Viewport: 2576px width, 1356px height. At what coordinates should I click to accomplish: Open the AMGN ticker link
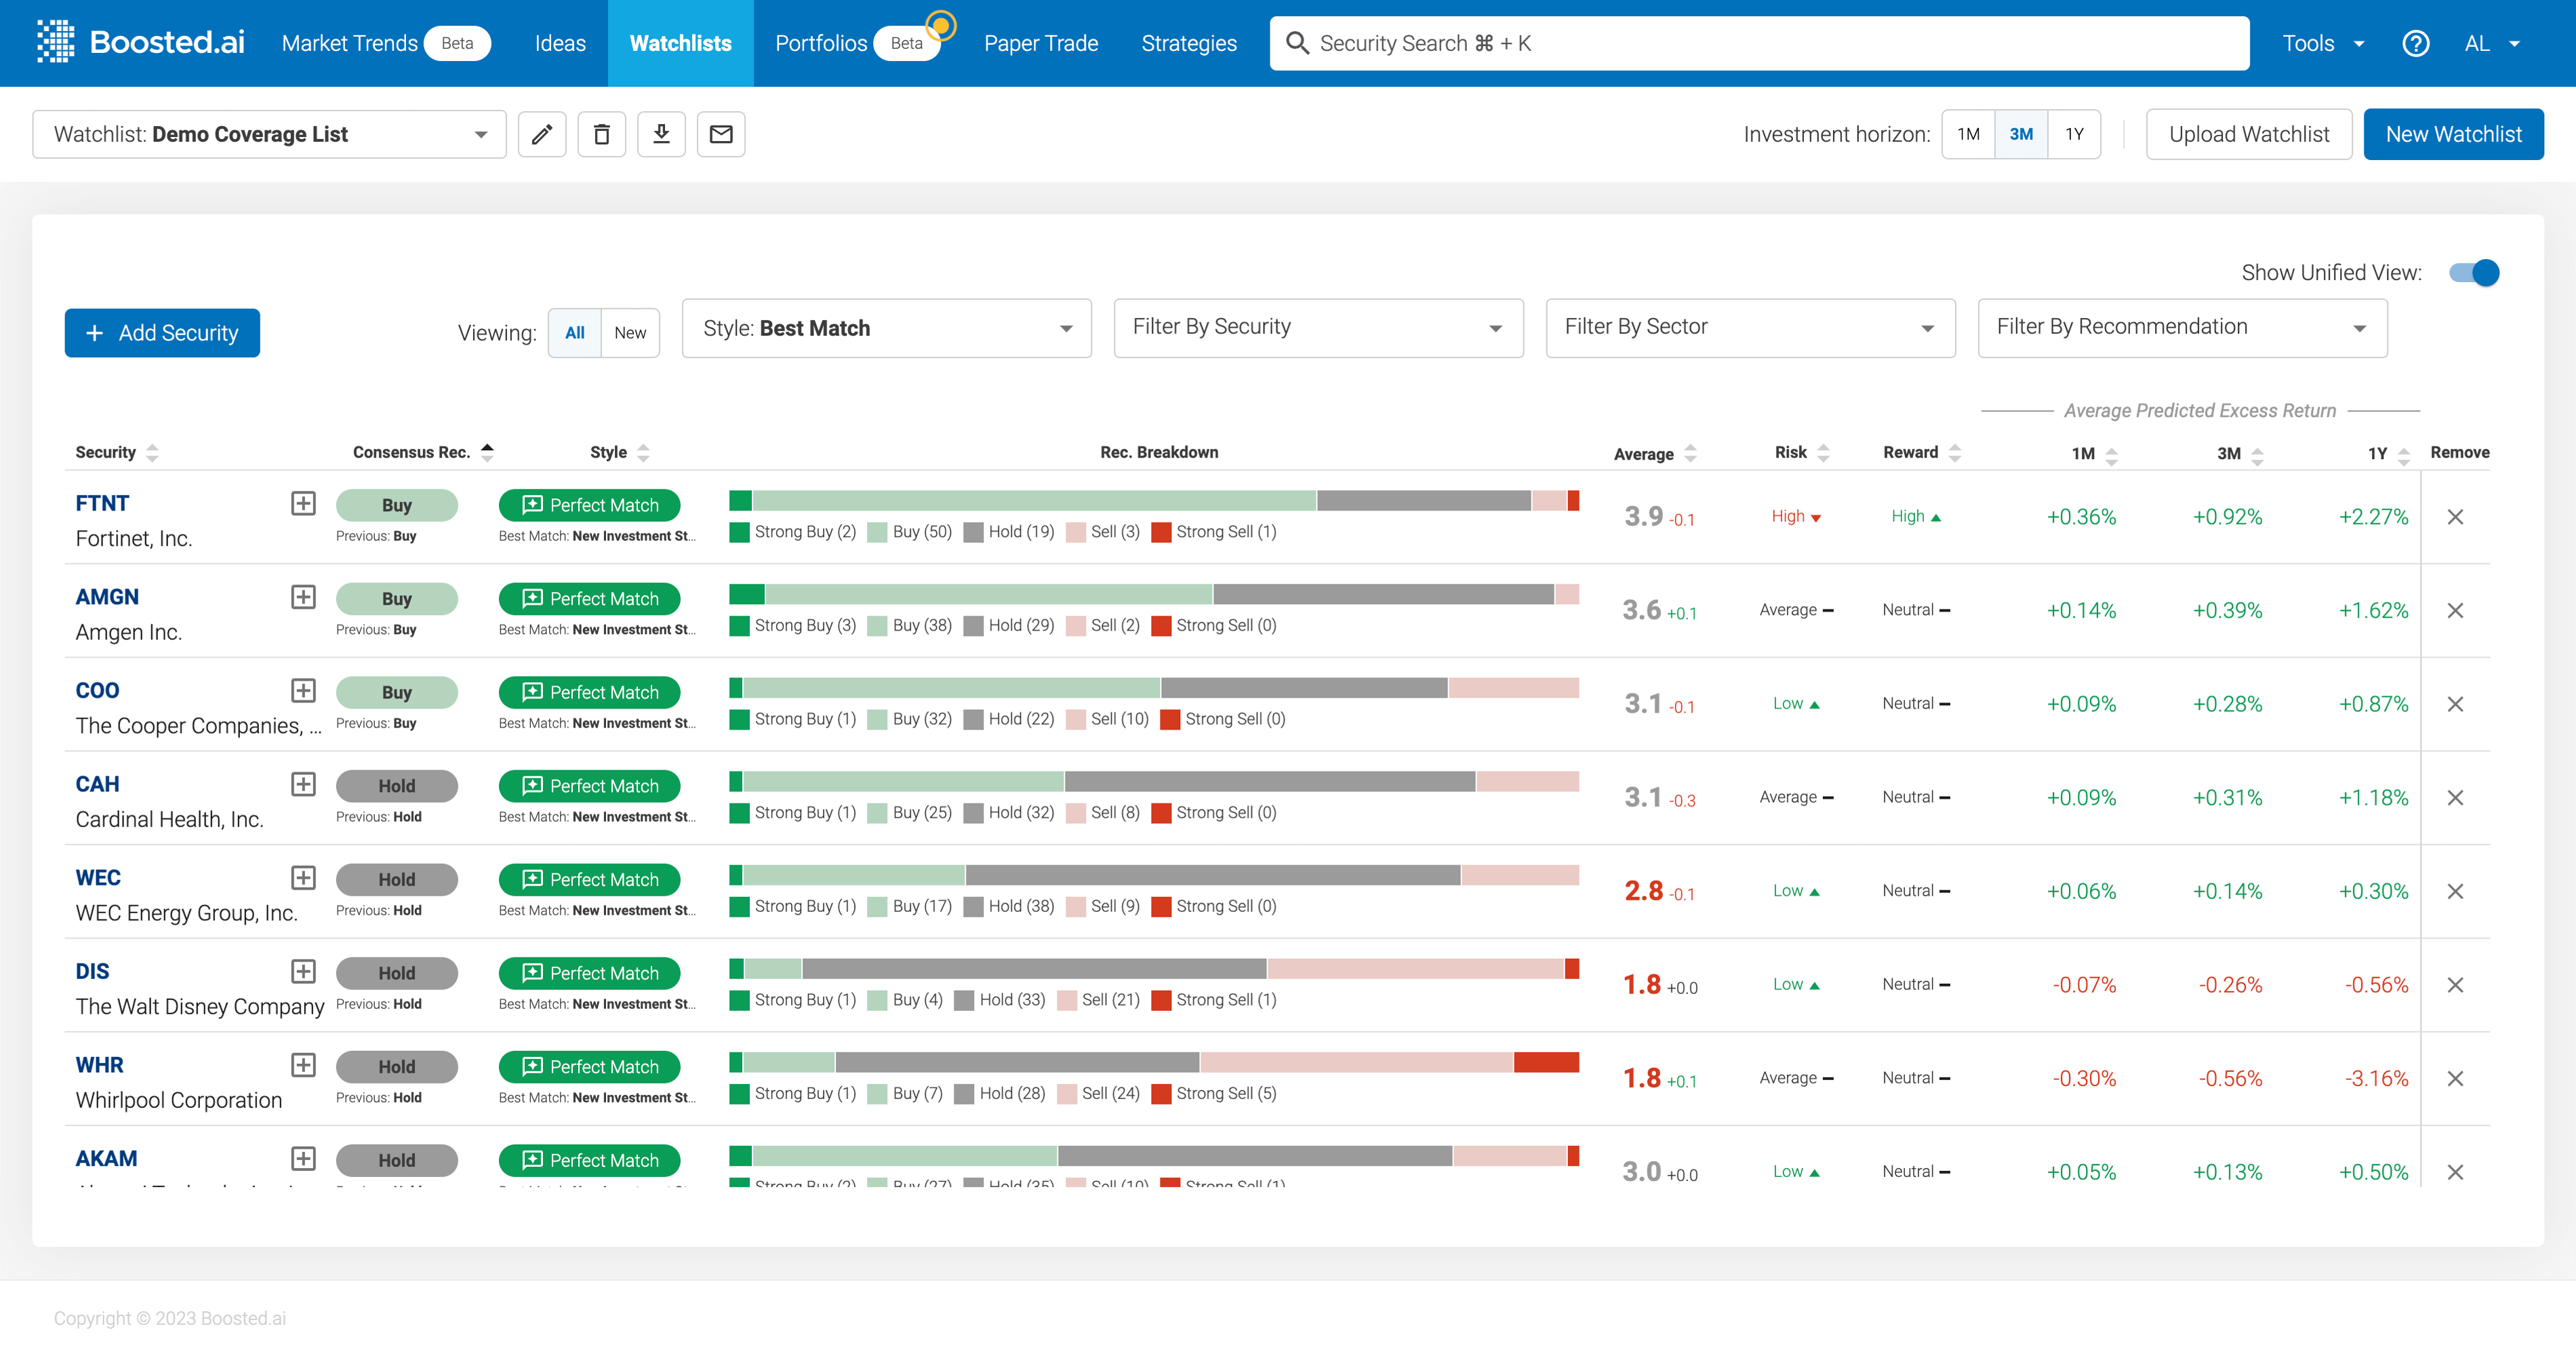(x=107, y=597)
